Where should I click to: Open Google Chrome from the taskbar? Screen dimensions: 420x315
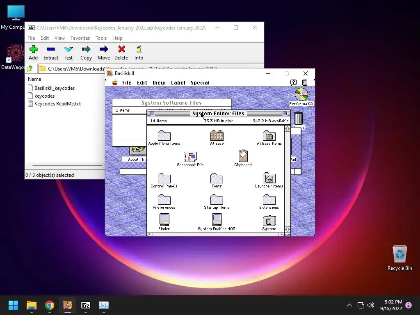click(50, 305)
